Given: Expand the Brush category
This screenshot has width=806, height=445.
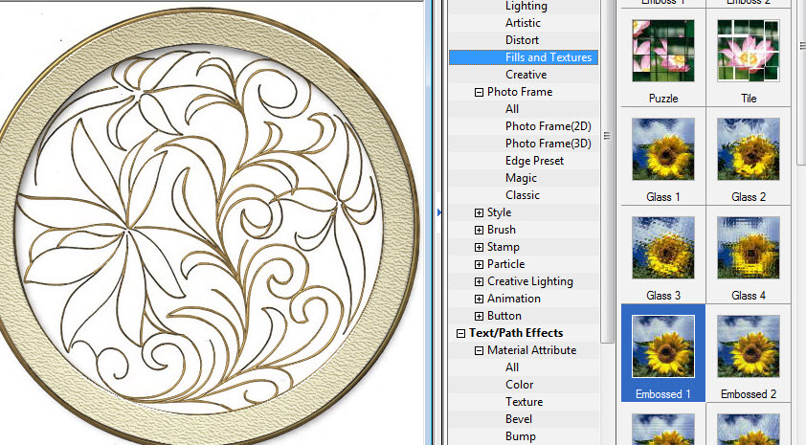Looking at the screenshot, I should [x=479, y=230].
